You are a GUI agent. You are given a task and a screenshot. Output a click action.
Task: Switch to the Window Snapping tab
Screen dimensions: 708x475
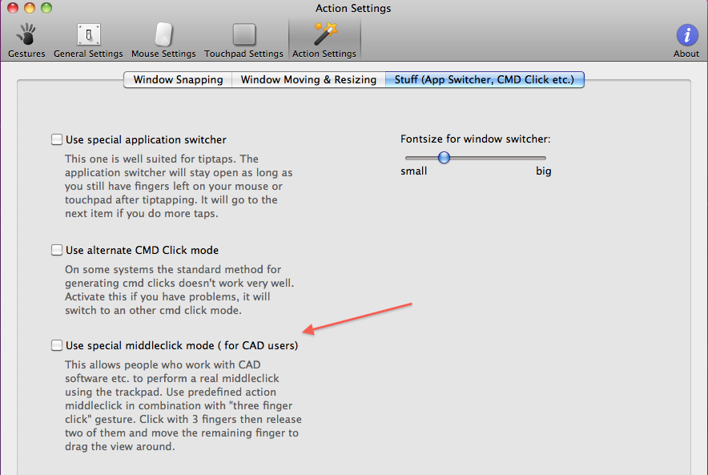pos(178,79)
